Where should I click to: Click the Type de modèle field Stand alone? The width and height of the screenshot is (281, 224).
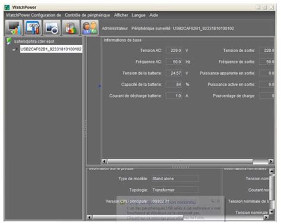(x=175, y=179)
